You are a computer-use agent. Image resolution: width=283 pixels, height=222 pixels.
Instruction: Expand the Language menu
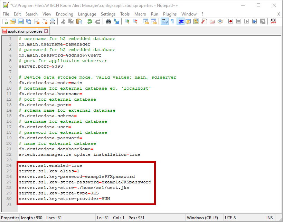tap(87, 14)
